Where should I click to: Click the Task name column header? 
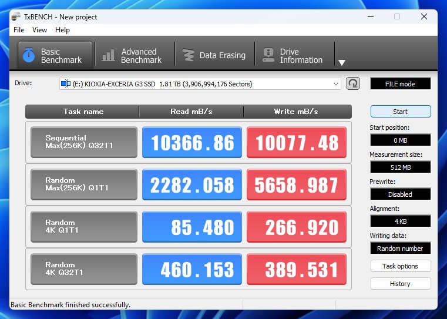point(82,112)
